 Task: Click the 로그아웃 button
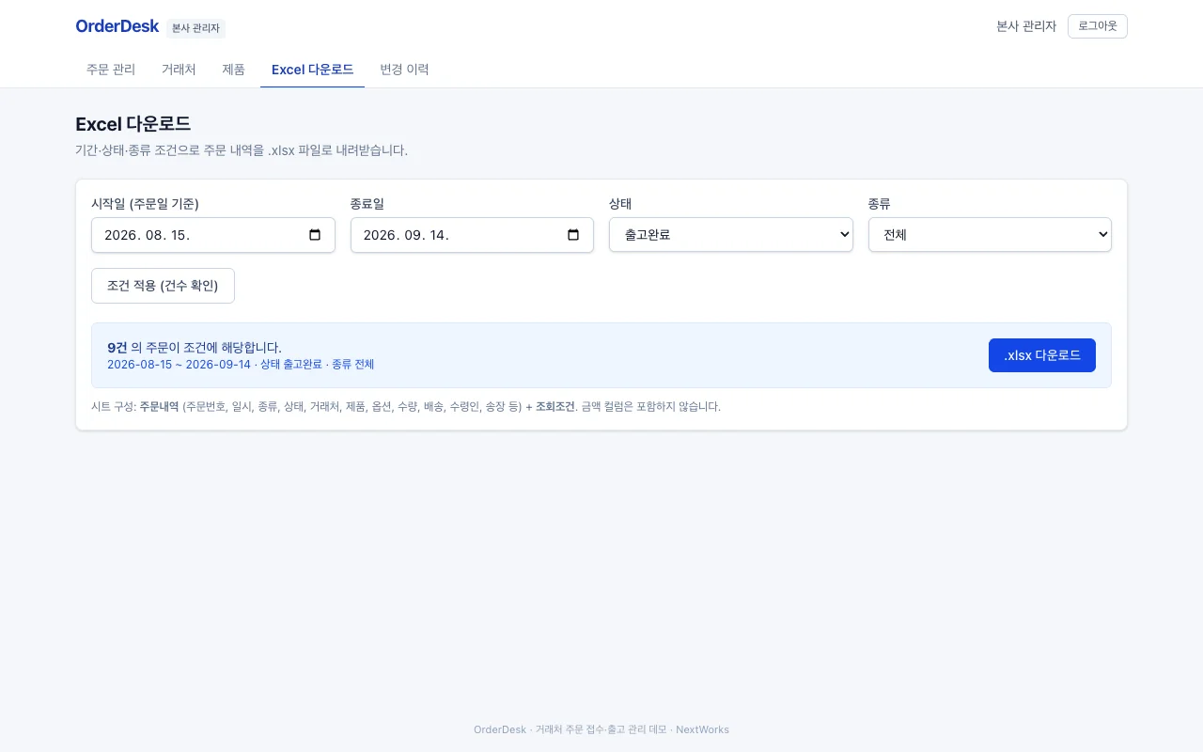pos(1098,26)
